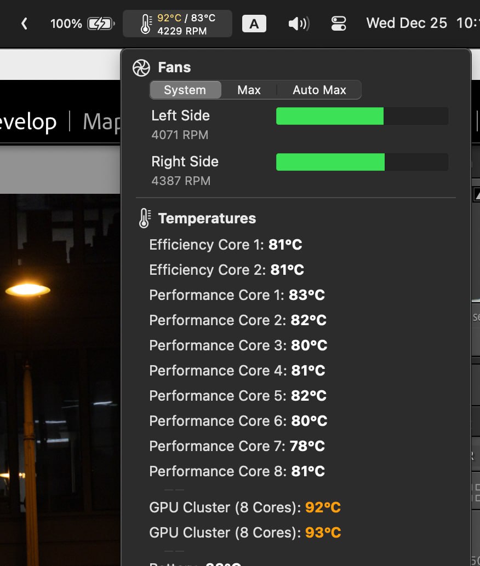Open the temperature monitor menu bar item
Image resolution: width=480 pixels, height=566 pixels.
tap(178, 24)
